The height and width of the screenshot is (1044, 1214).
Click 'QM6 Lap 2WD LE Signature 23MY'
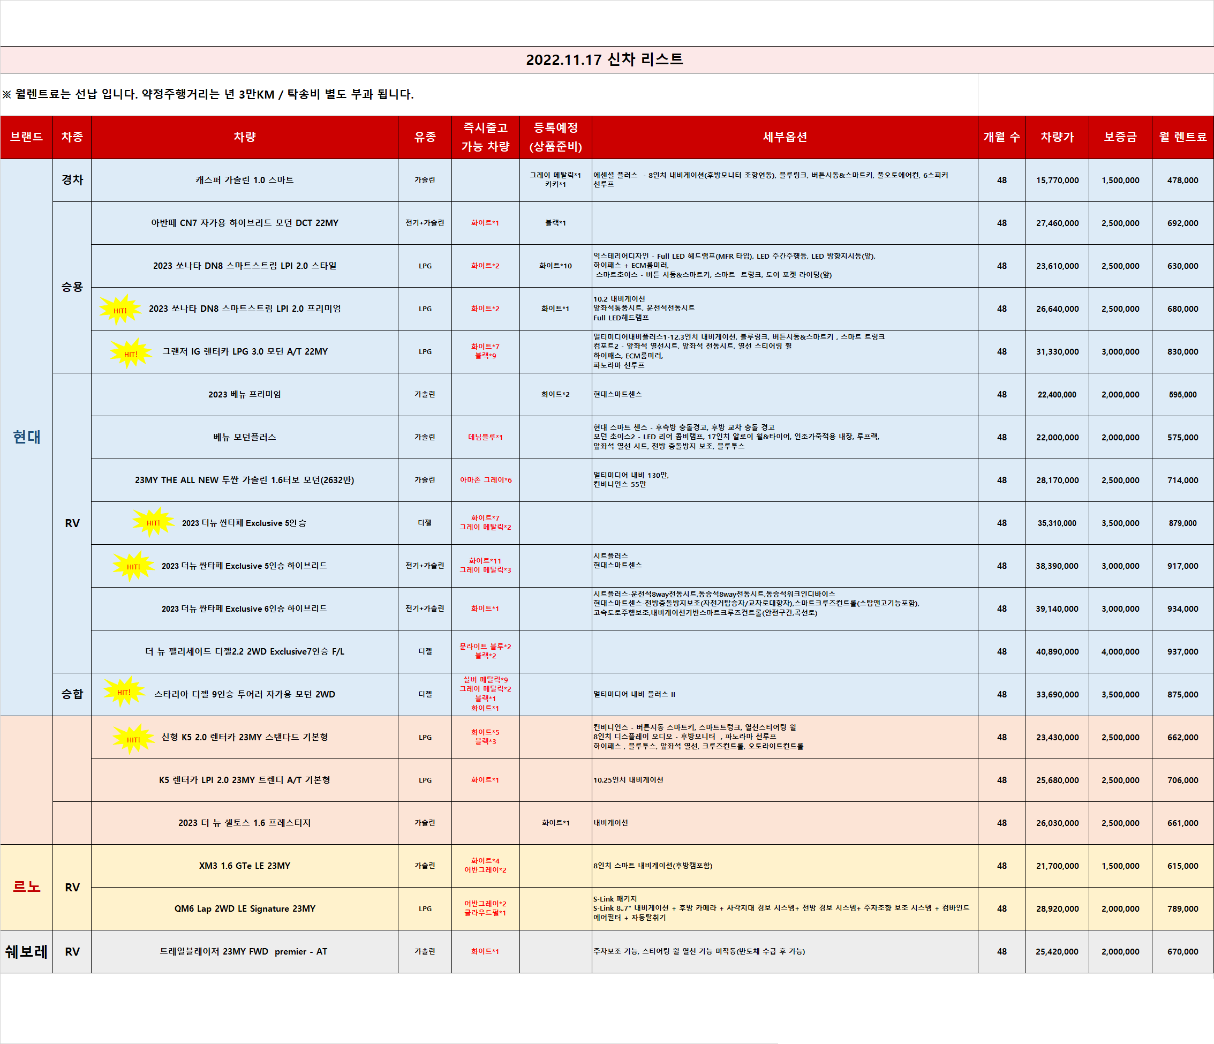pyautogui.click(x=245, y=908)
